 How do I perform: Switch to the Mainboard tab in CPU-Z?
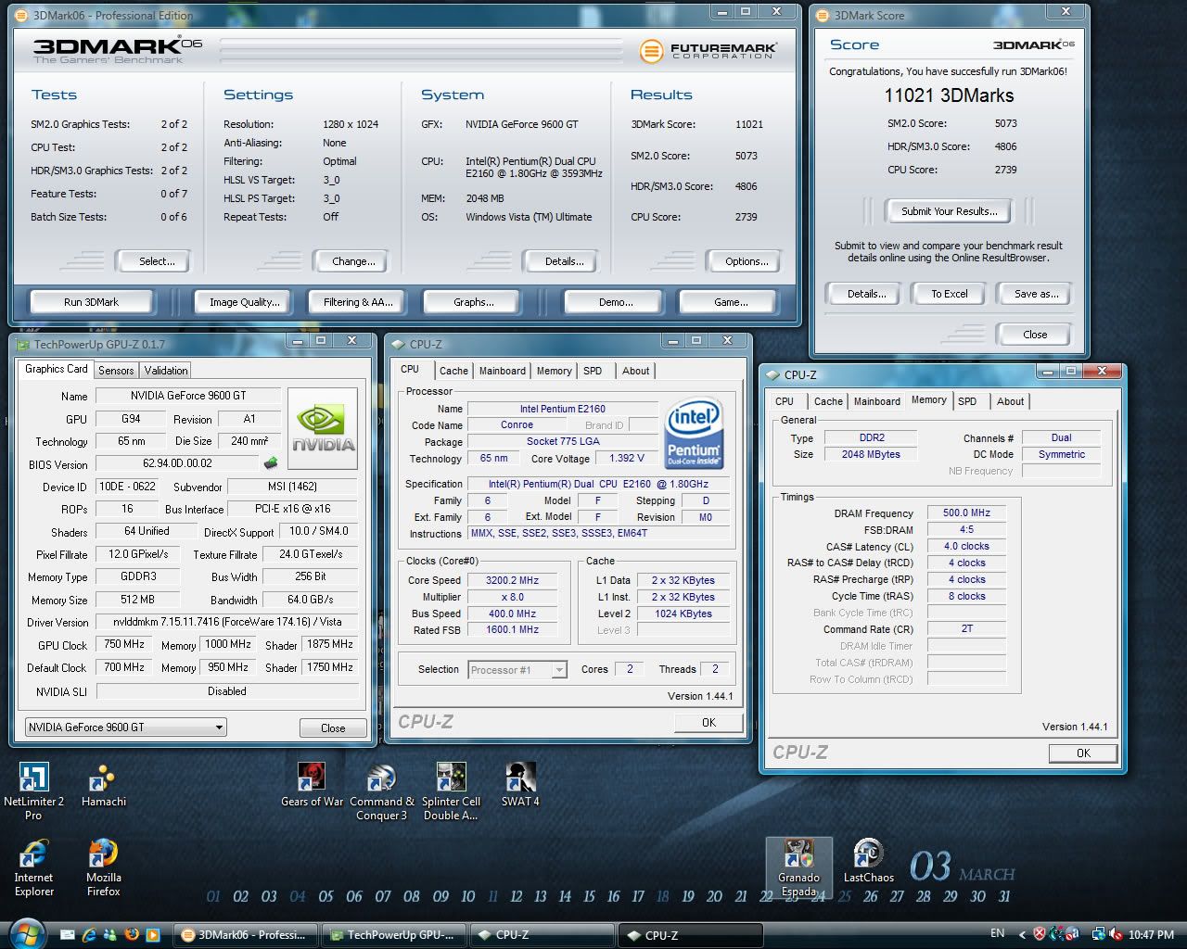(x=502, y=371)
